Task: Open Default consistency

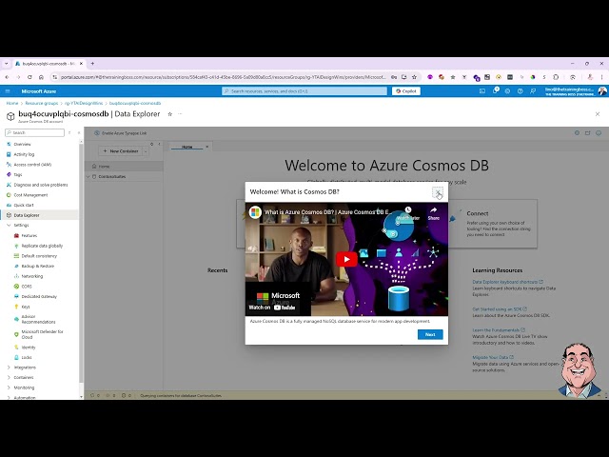Action: tap(39, 256)
